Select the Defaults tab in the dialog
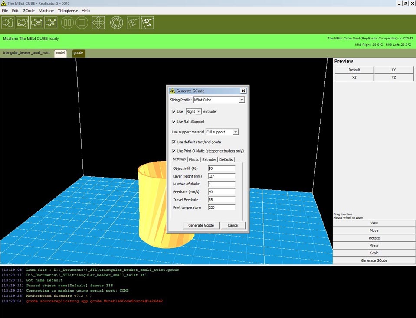This screenshot has height=318, width=416. click(x=226, y=159)
